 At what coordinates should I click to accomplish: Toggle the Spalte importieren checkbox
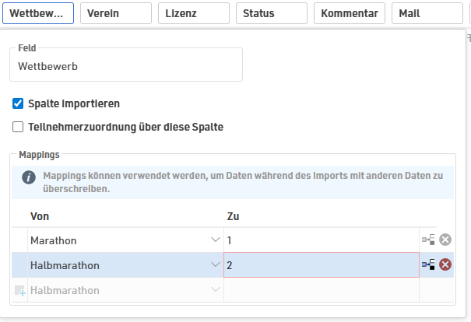(19, 103)
